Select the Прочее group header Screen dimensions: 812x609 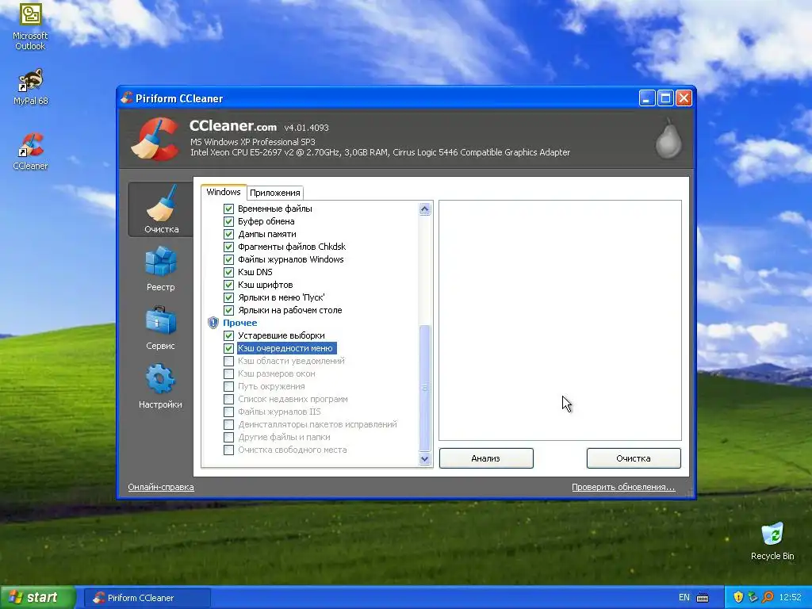point(239,323)
